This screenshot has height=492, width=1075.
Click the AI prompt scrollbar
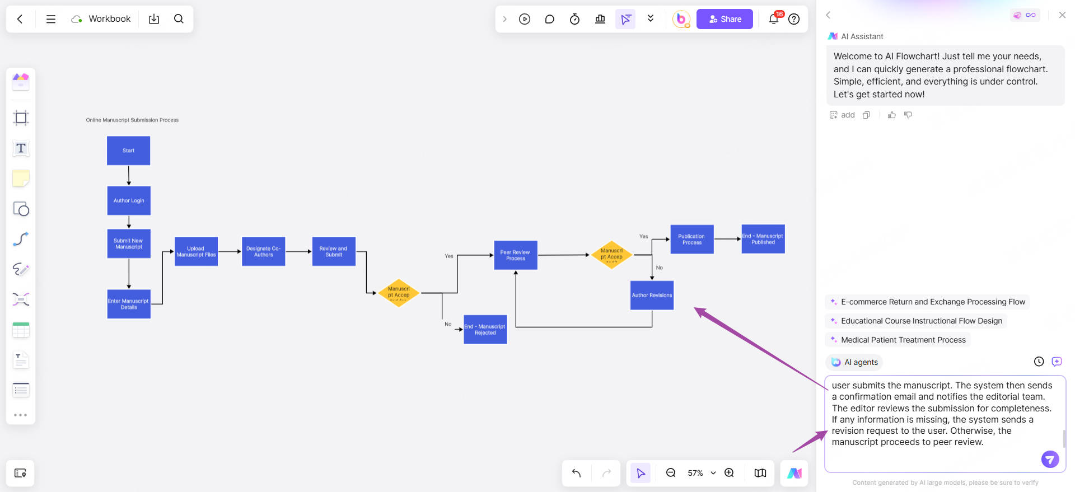[1064, 438]
